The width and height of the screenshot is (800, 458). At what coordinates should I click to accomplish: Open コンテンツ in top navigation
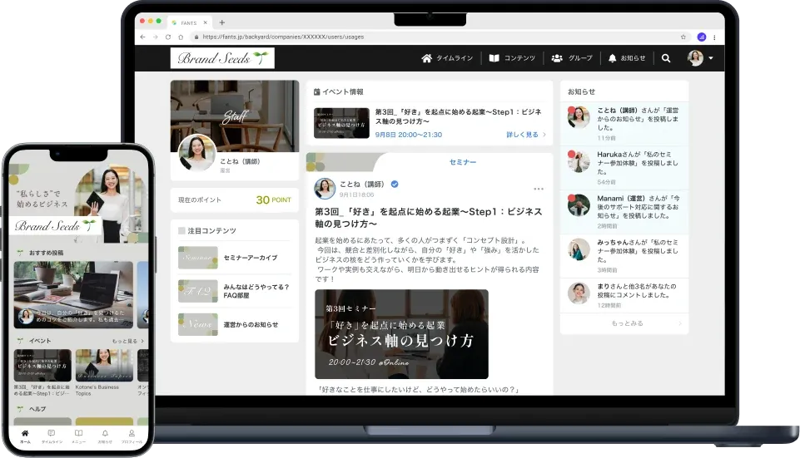click(512, 58)
